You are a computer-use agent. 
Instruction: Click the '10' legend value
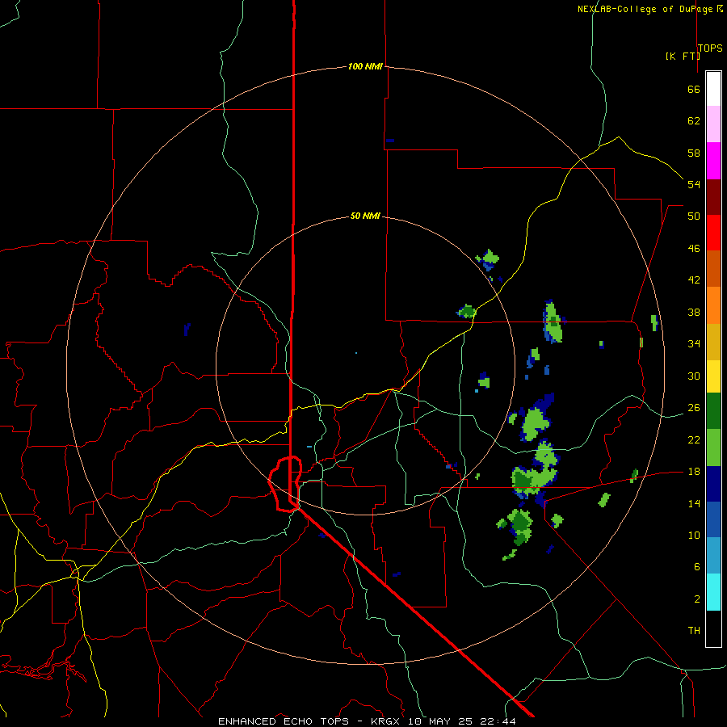click(x=694, y=535)
